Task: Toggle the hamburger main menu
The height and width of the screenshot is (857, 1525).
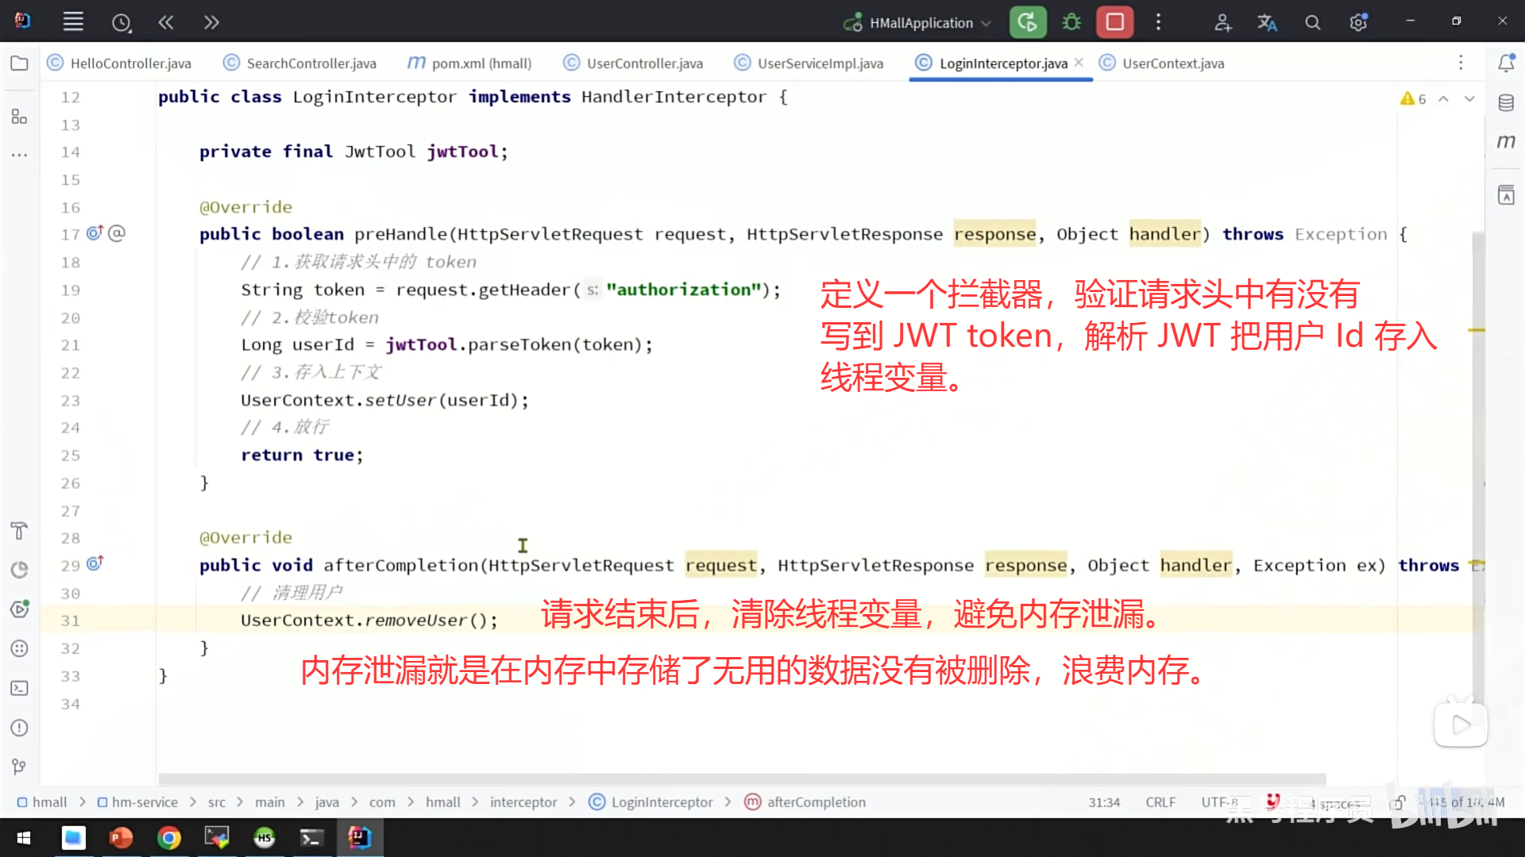Action: [73, 22]
